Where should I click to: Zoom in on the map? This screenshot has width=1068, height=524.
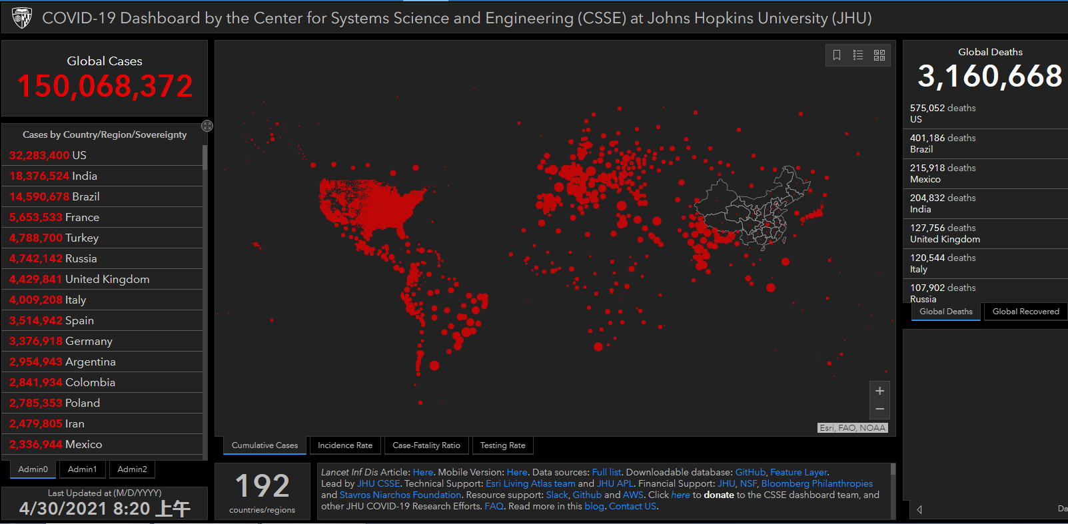[x=879, y=391]
